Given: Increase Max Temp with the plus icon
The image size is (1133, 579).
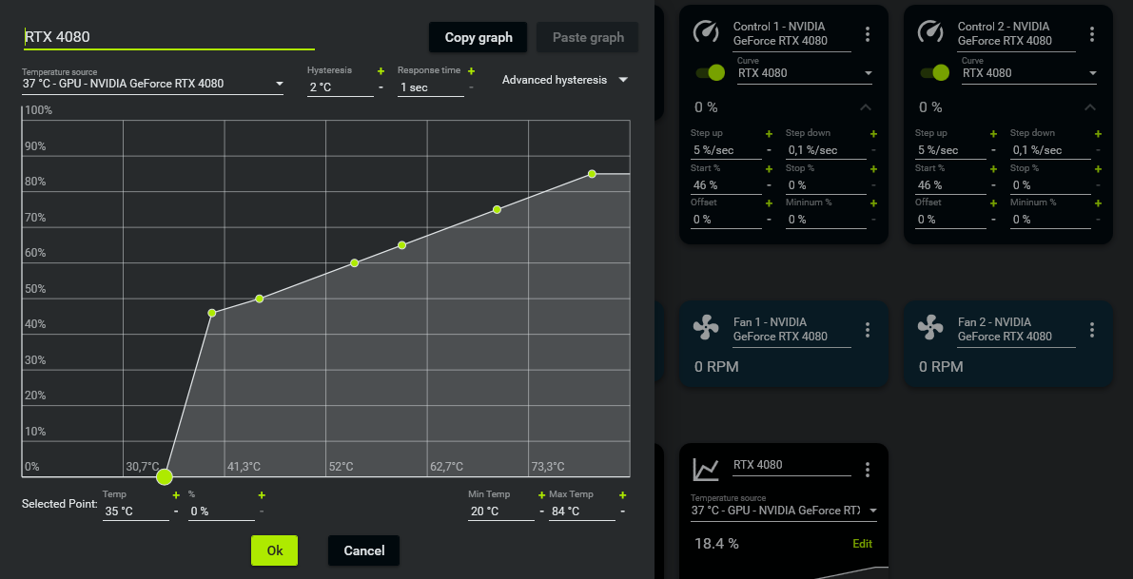Looking at the screenshot, I should pos(622,495).
